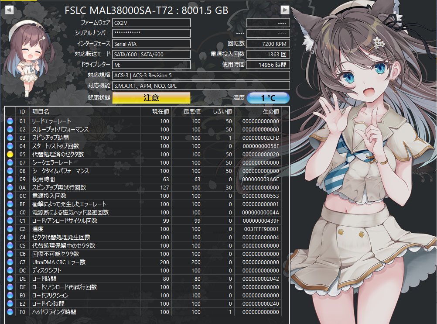Click status orb for 03 スピンアップ時間

click(x=10, y=138)
